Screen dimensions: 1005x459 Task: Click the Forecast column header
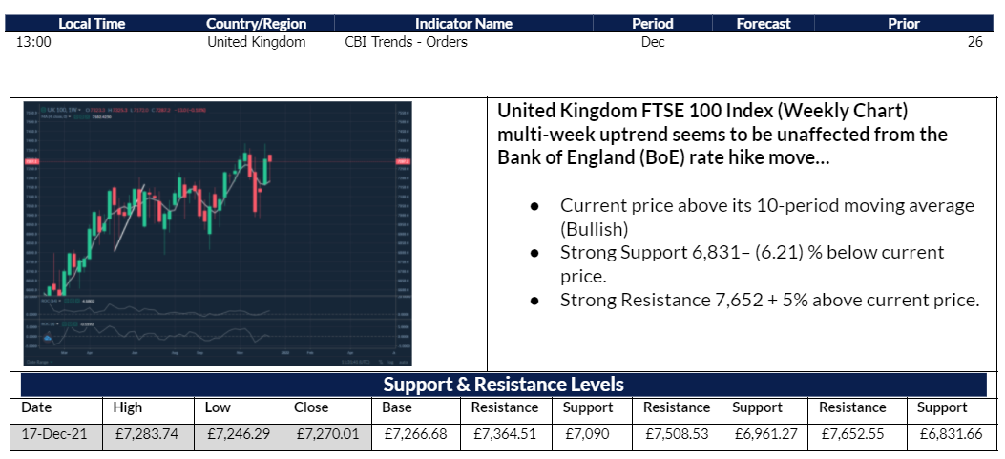pyautogui.click(x=764, y=24)
